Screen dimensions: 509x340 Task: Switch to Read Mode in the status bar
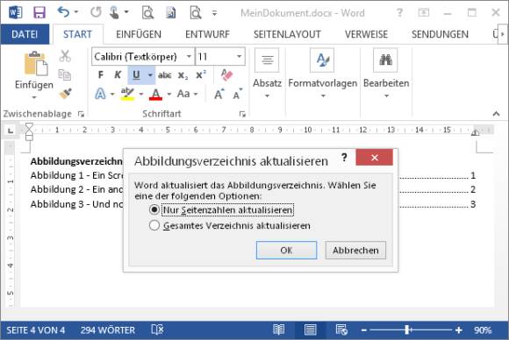278,330
